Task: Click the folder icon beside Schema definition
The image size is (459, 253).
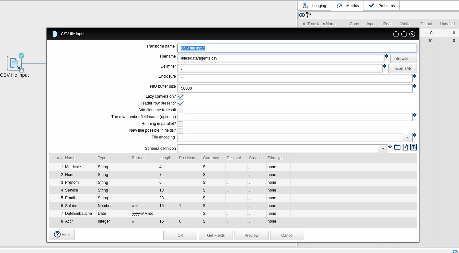Action: [x=397, y=147]
